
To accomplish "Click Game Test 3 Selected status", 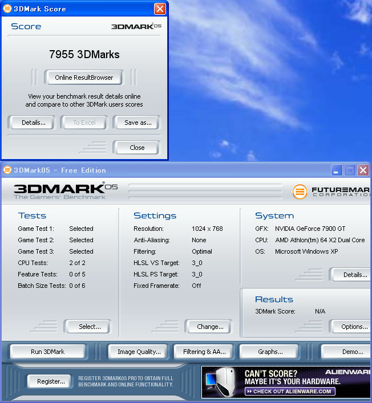I will coord(81,251).
